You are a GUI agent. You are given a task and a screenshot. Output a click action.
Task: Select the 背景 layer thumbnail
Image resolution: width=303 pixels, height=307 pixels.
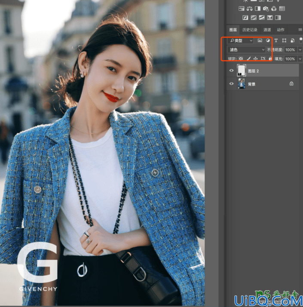click(x=242, y=83)
